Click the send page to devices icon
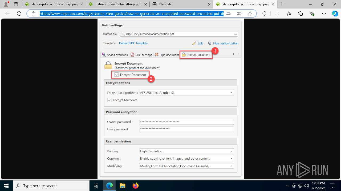Image resolution: width=341 pixels, height=191 pixels. click(x=229, y=14)
